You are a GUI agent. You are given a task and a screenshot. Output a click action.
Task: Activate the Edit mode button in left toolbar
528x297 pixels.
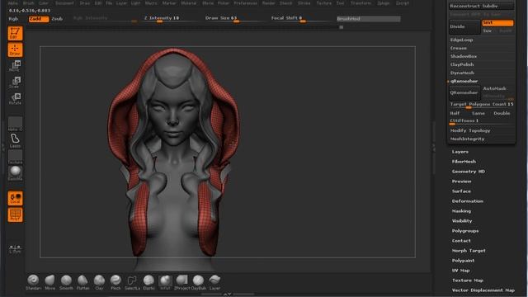click(15, 33)
